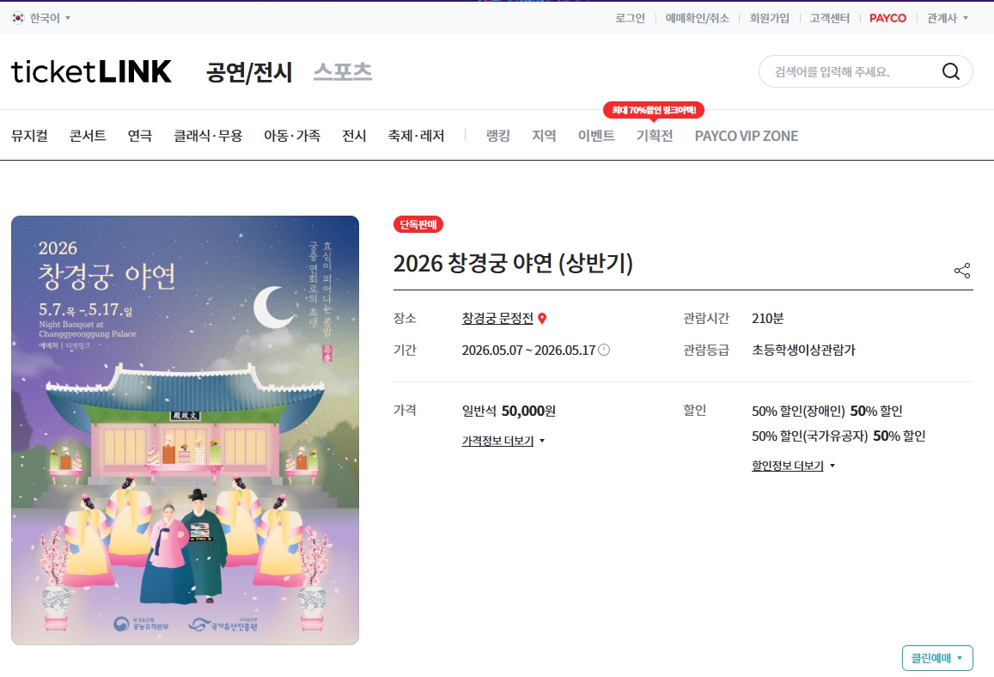994x677 pixels.
Task: Click the red PAYCO link
Action: click(887, 18)
